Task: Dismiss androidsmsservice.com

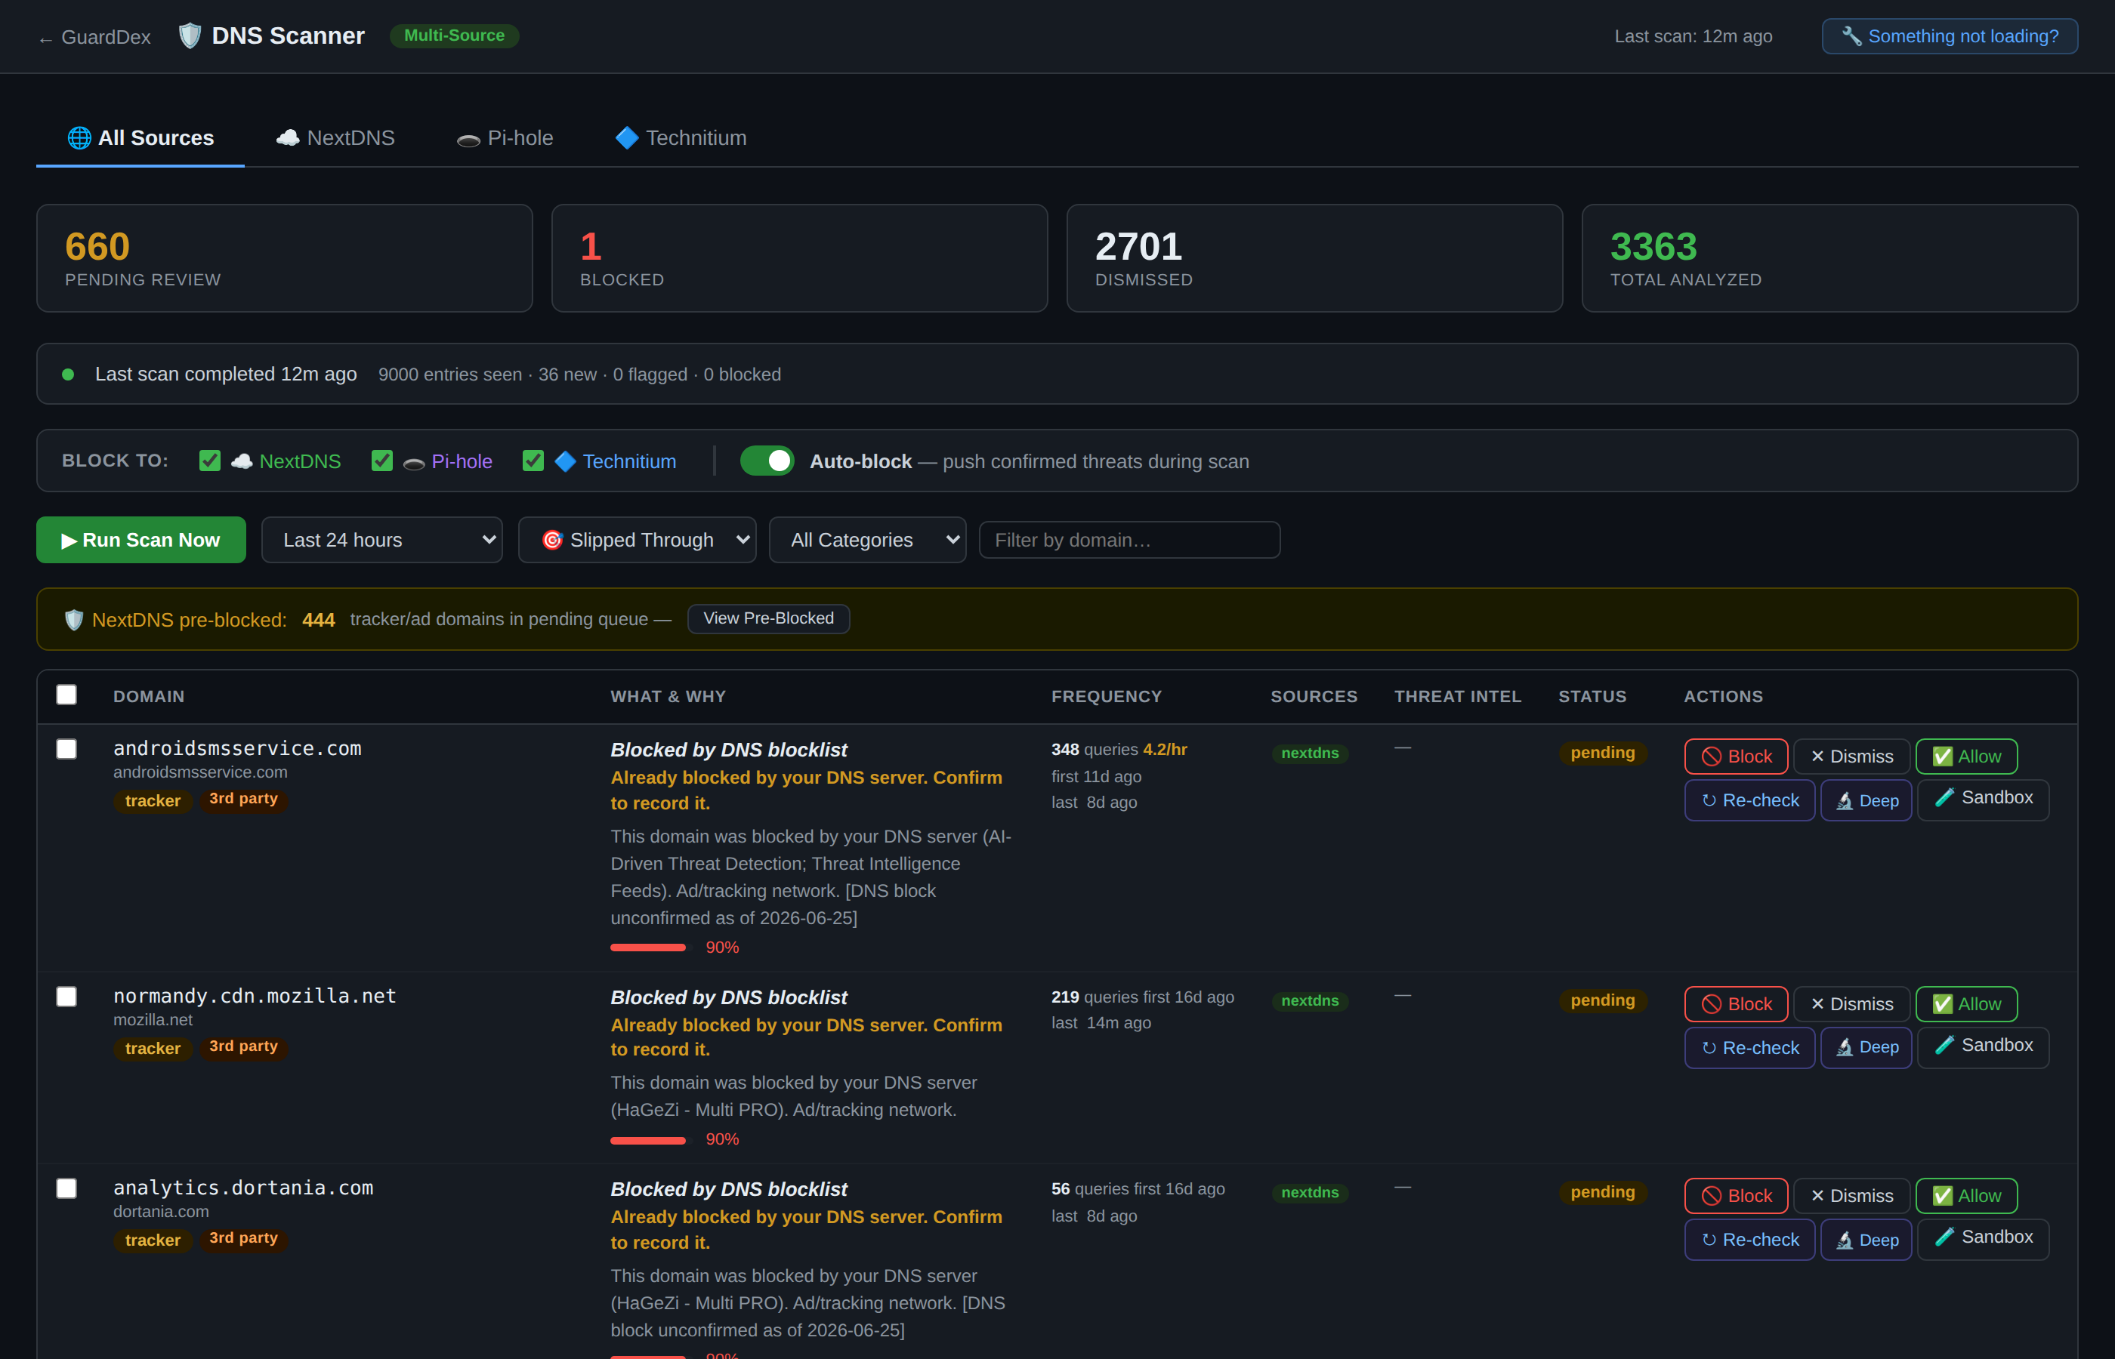Action: [1851, 757]
